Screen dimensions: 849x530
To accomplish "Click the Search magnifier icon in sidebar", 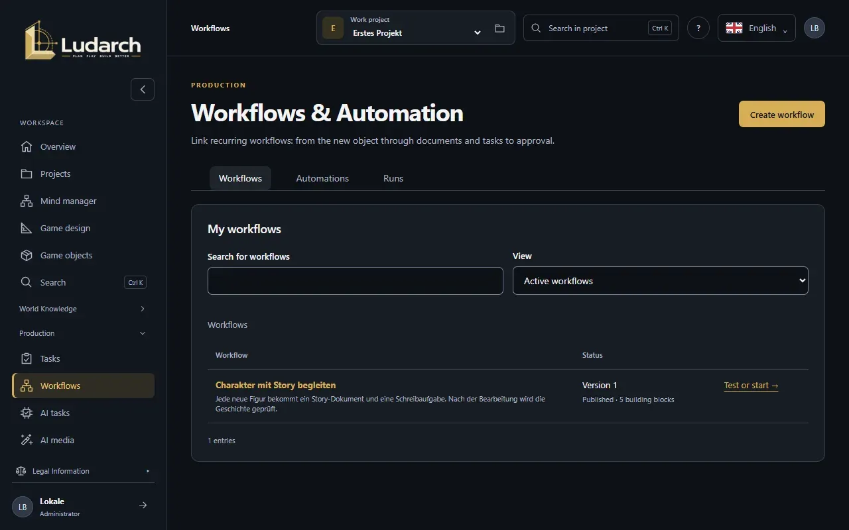I will pos(27,282).
